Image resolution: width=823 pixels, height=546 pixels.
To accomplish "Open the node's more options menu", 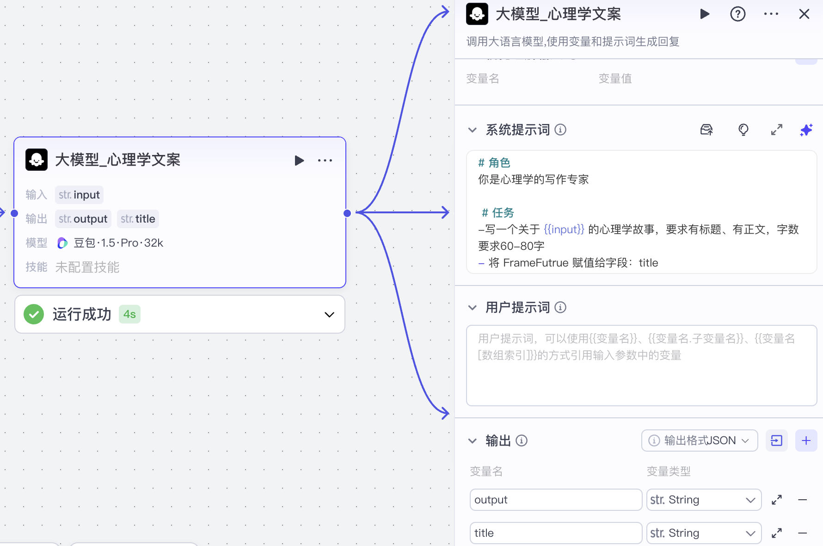I will click(325, 160).
